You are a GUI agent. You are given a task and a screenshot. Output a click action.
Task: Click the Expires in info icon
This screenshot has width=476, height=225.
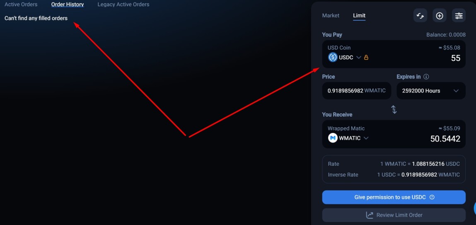point(426,77)
